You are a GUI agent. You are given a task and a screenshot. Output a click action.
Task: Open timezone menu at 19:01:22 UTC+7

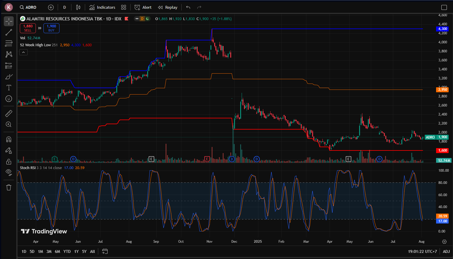(x=422, y=251)
